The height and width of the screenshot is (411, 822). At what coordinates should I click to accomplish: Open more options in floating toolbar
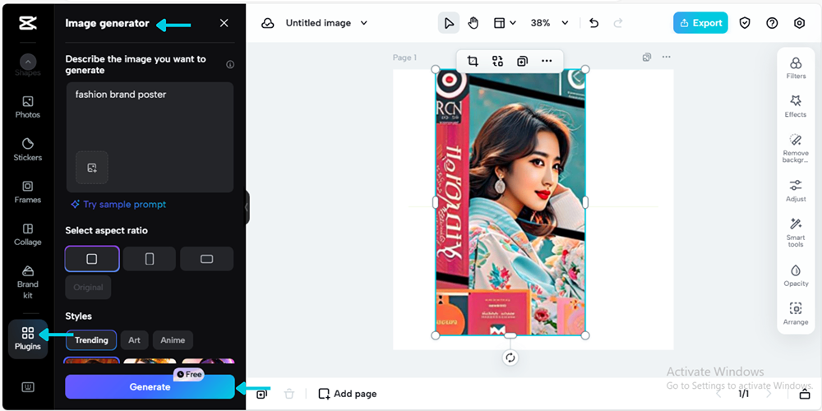coord(547,61)
